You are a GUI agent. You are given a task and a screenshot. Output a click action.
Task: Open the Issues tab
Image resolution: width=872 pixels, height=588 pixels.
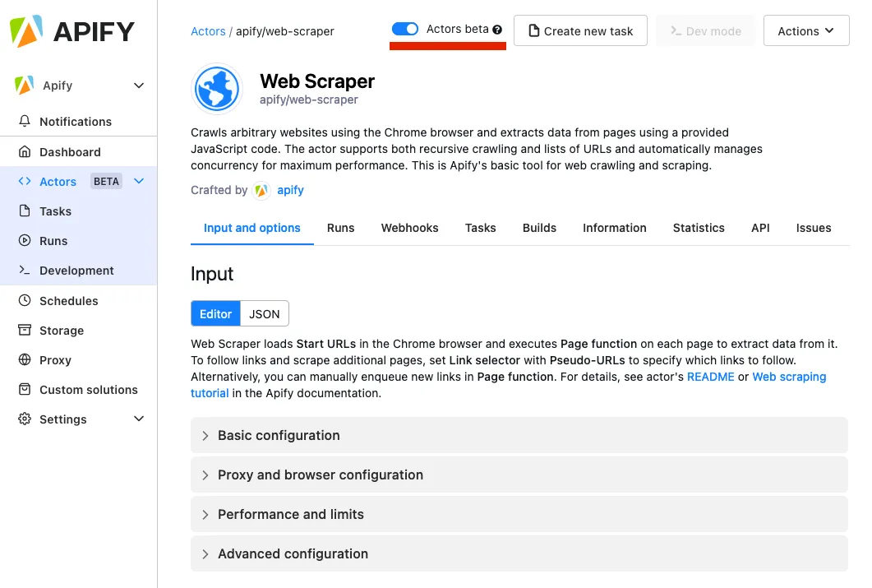tap(814, 228)
